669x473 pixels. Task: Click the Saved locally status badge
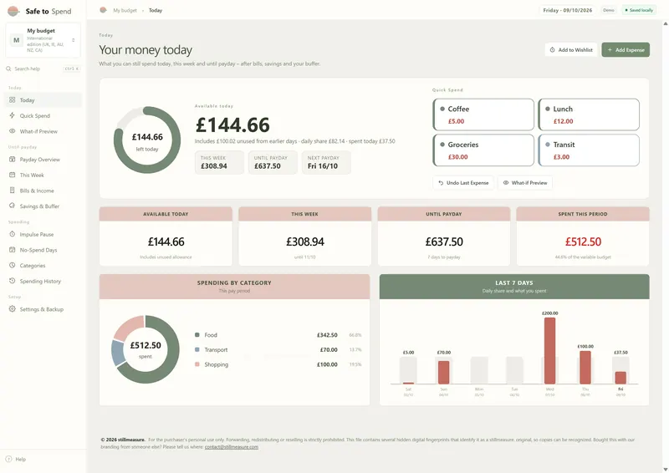point(639,10)
